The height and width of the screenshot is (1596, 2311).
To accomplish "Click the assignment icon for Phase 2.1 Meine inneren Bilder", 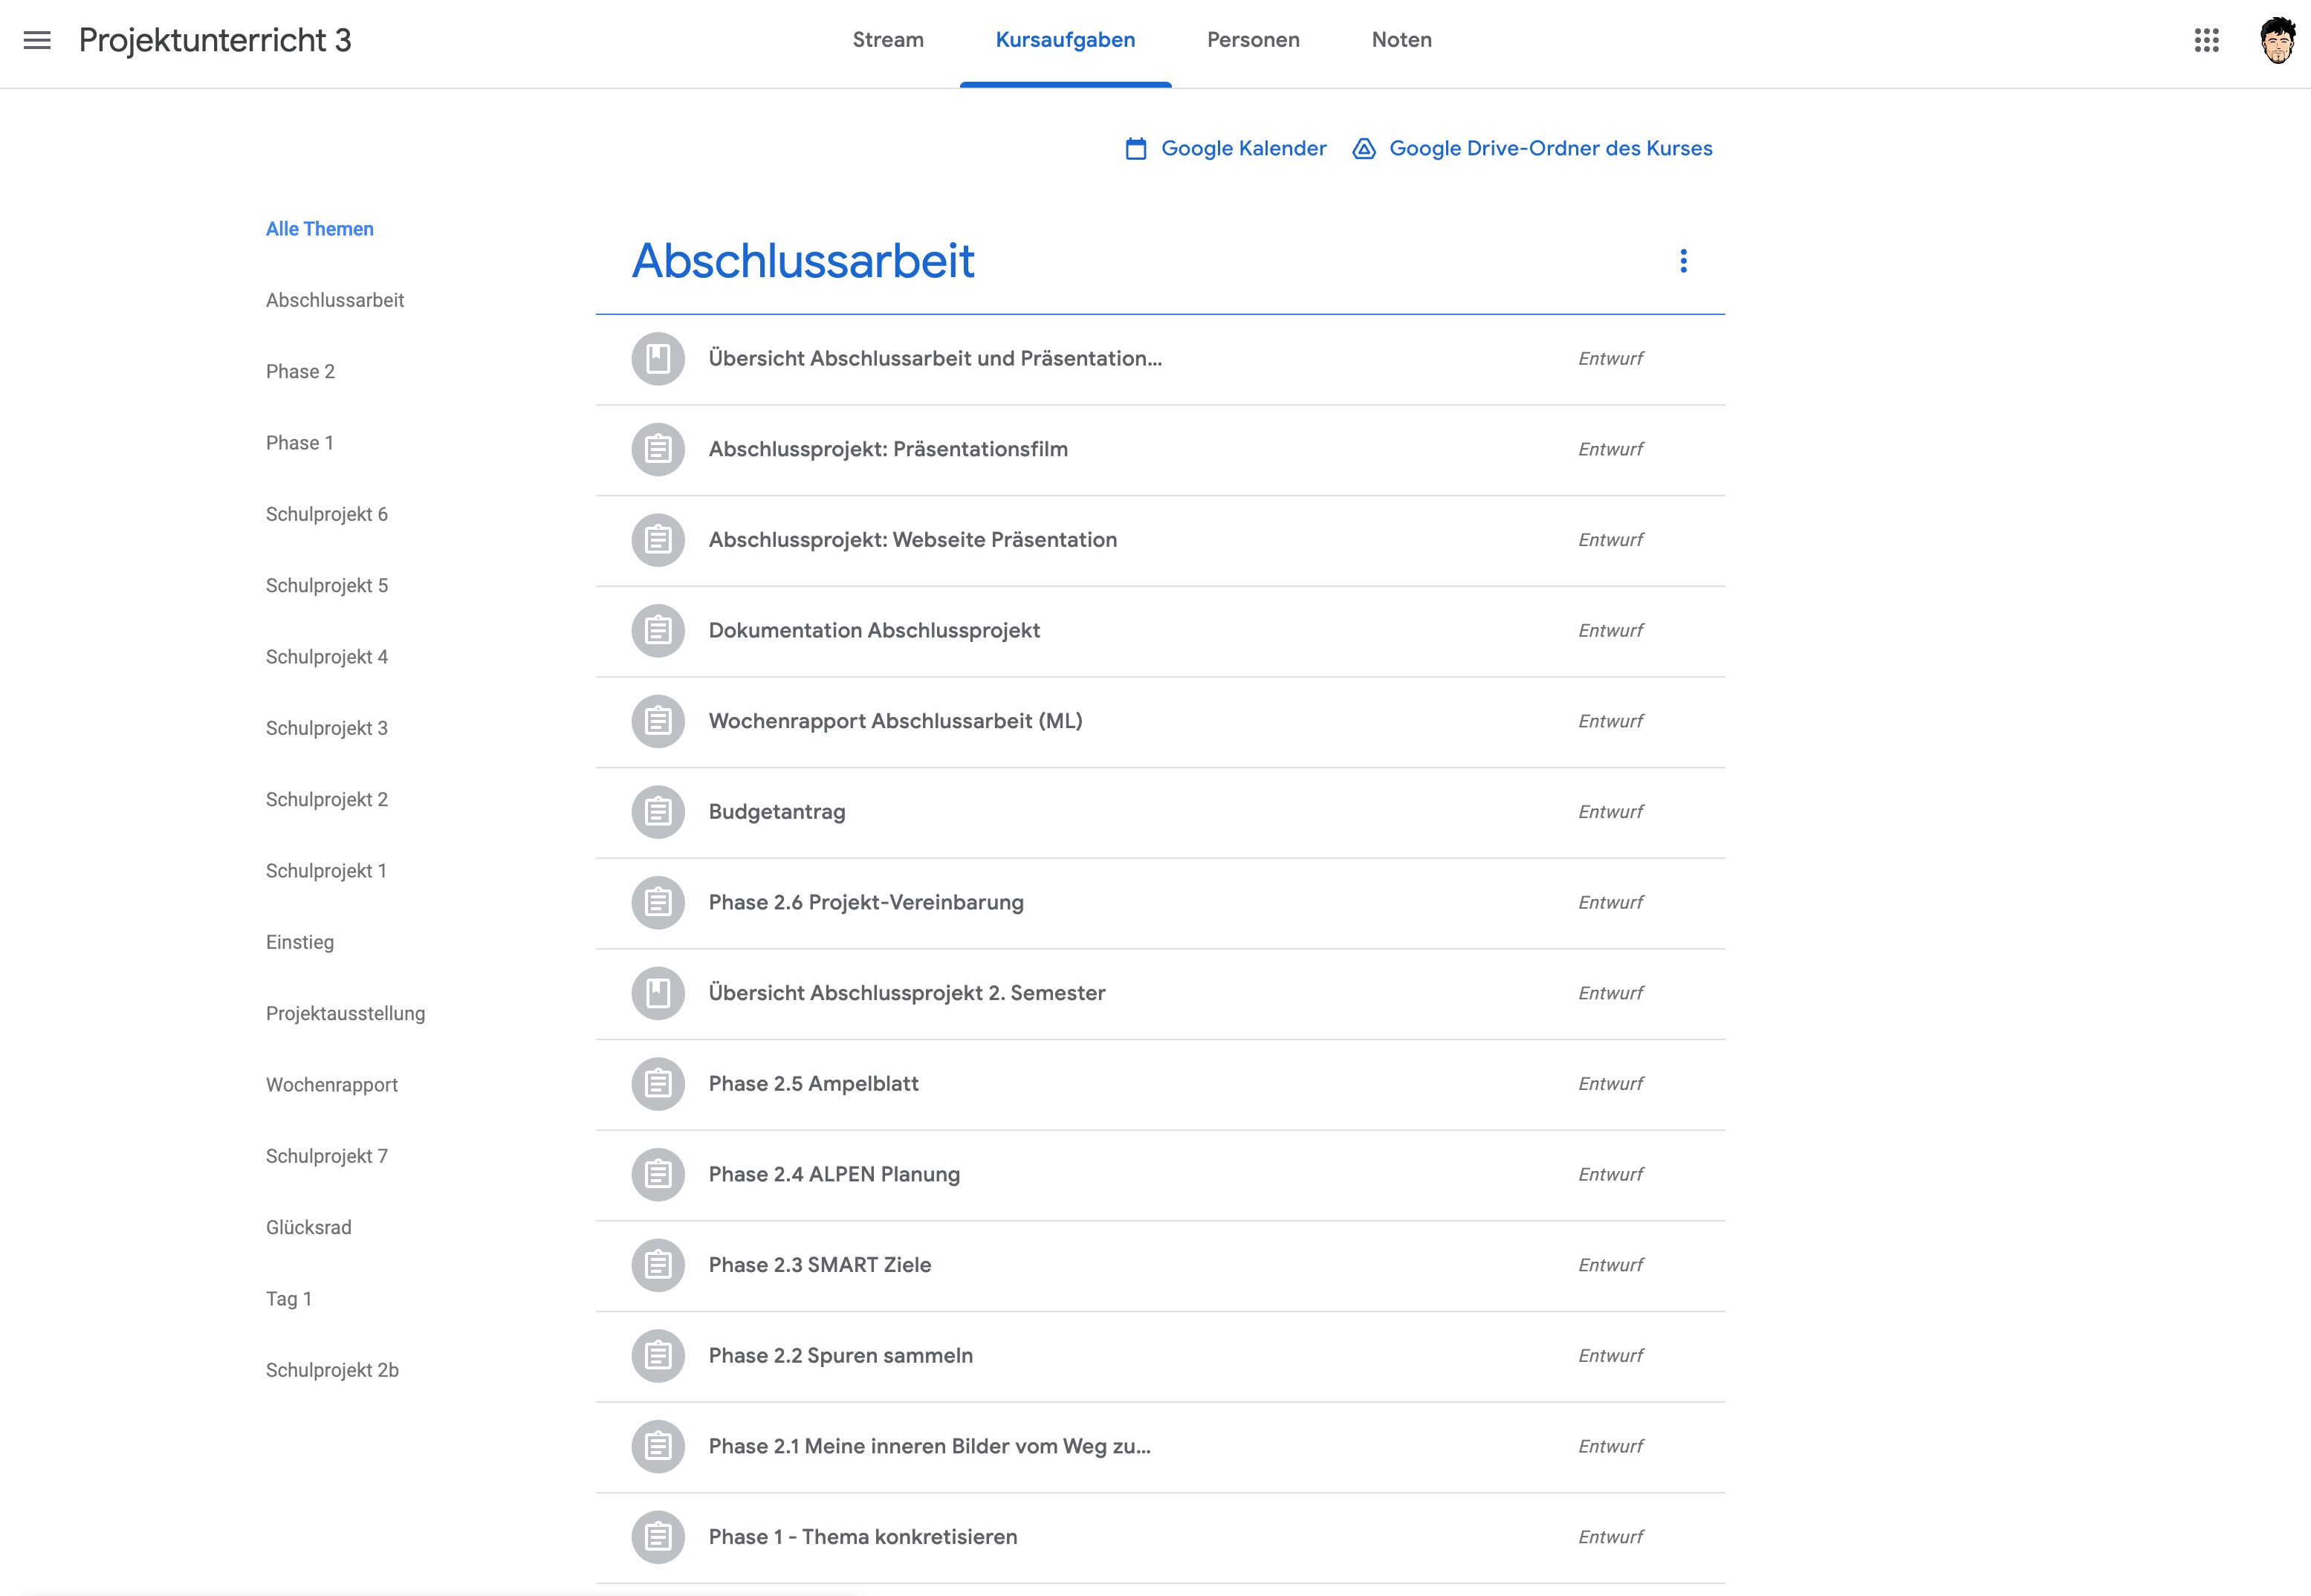I will click(658, 1446).
